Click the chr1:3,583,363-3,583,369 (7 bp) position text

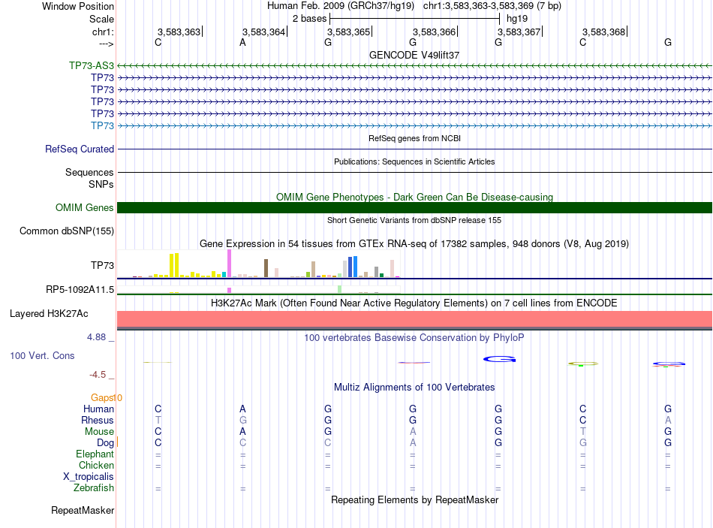coord(492,6)
